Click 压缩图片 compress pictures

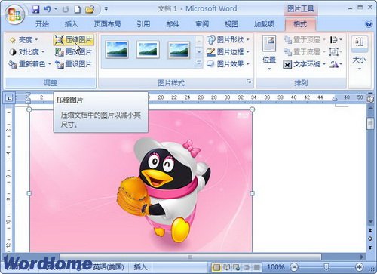[74, 40]
